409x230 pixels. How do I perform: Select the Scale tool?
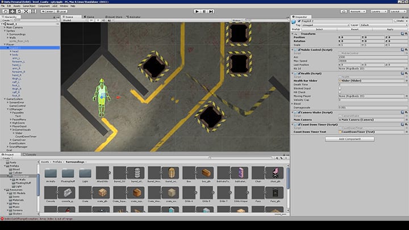pos(26,11)
